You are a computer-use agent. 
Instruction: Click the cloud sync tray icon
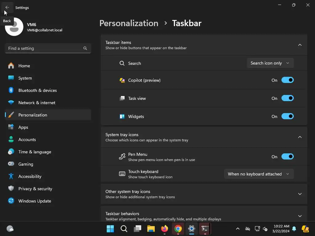(248, 229)
